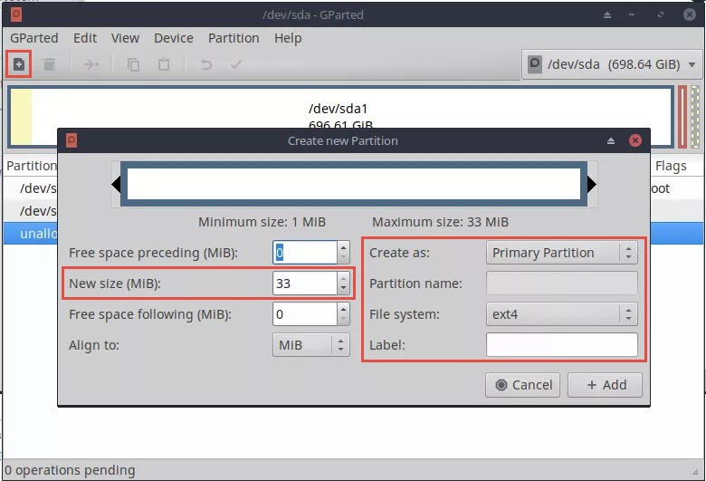Close the Create new Partition dialog
706x481 pixels.
[x=634, y=140]
